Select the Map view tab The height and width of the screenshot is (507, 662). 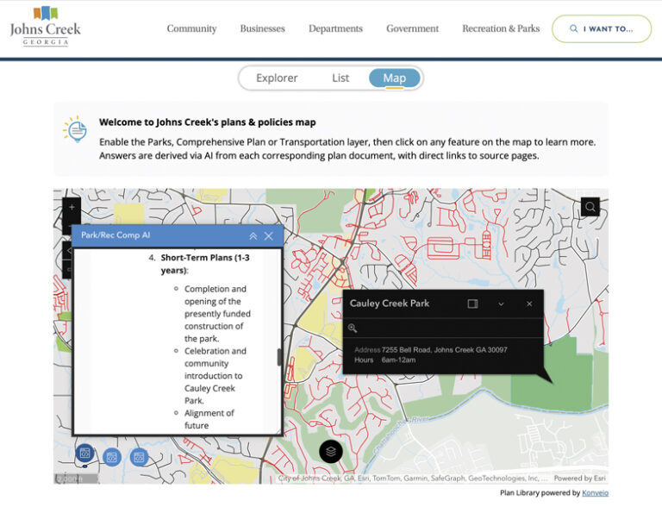395,78
